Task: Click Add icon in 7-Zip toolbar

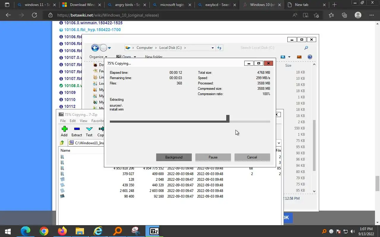Action: [x=64, y=129]
